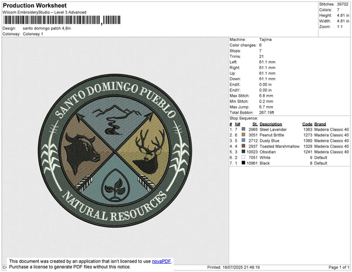352x272 pixels.
Task: Click the thread code 1241
Action: (x=308, y=152)
